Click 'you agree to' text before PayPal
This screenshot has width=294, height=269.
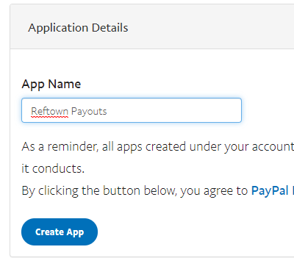click(215, 190)
